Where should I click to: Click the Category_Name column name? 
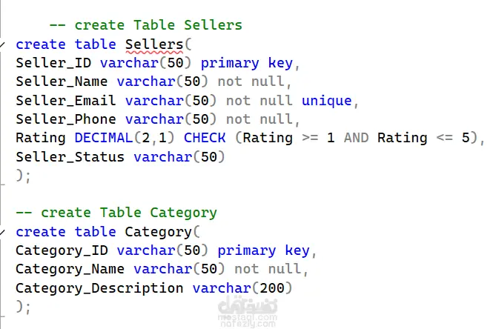[x=70, y=269]
